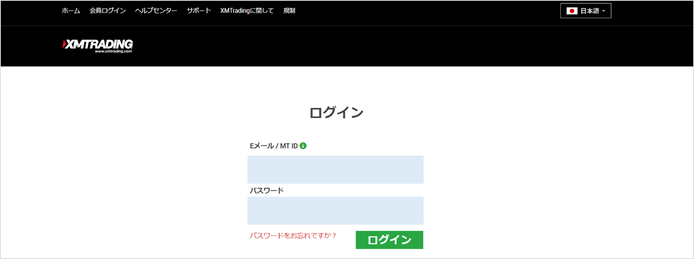This screenshot has width=694, height=259.
Task: Click the Eメール / MT ID label
Action: pos(274,146)
